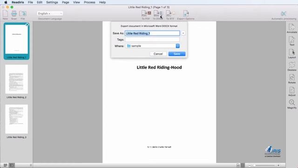This screenshot has height=168, width=298.
Task: Click the To PDF export icon
Action: point(146,14)
